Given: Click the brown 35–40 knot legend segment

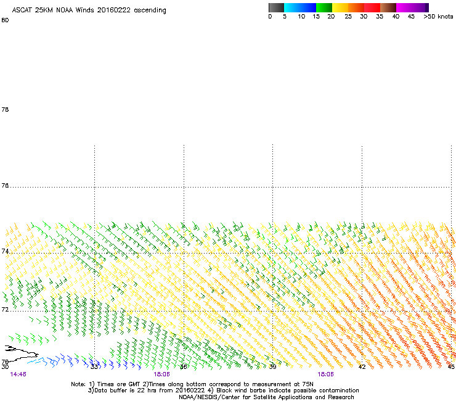Looking at the screenshot, I should (x=388, y=7).
